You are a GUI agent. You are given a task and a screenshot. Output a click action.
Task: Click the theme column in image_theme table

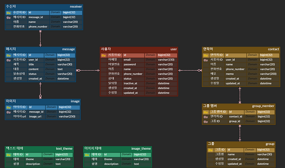coord(108,159)
